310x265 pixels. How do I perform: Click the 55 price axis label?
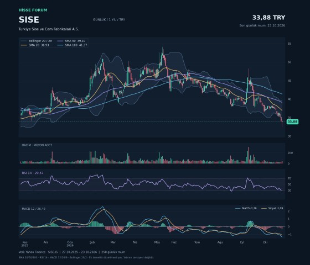point(289,44)
